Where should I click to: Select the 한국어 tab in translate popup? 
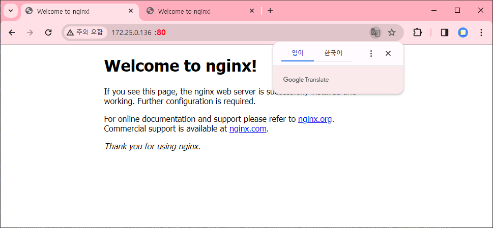pyautogui.click(x=333, y=53)
